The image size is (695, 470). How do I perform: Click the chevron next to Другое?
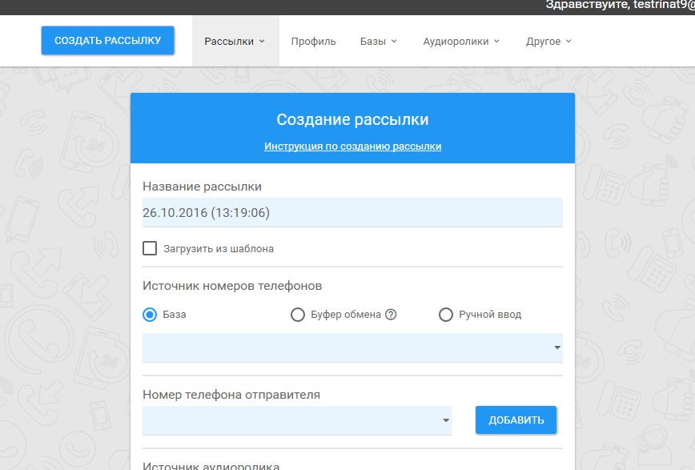coord(568,42)
